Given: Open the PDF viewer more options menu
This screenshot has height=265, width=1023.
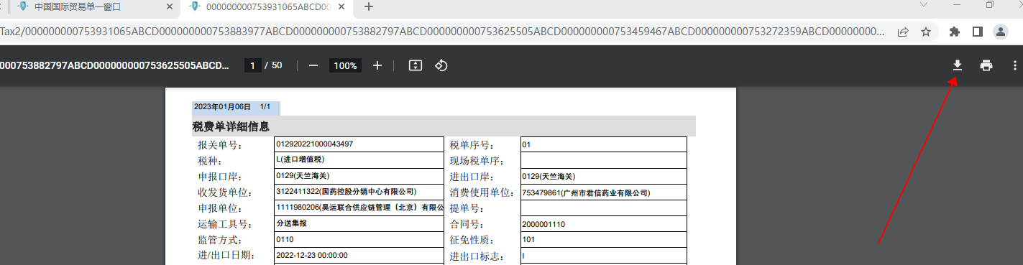Looking at the screenshot, I should point(1014,65).
